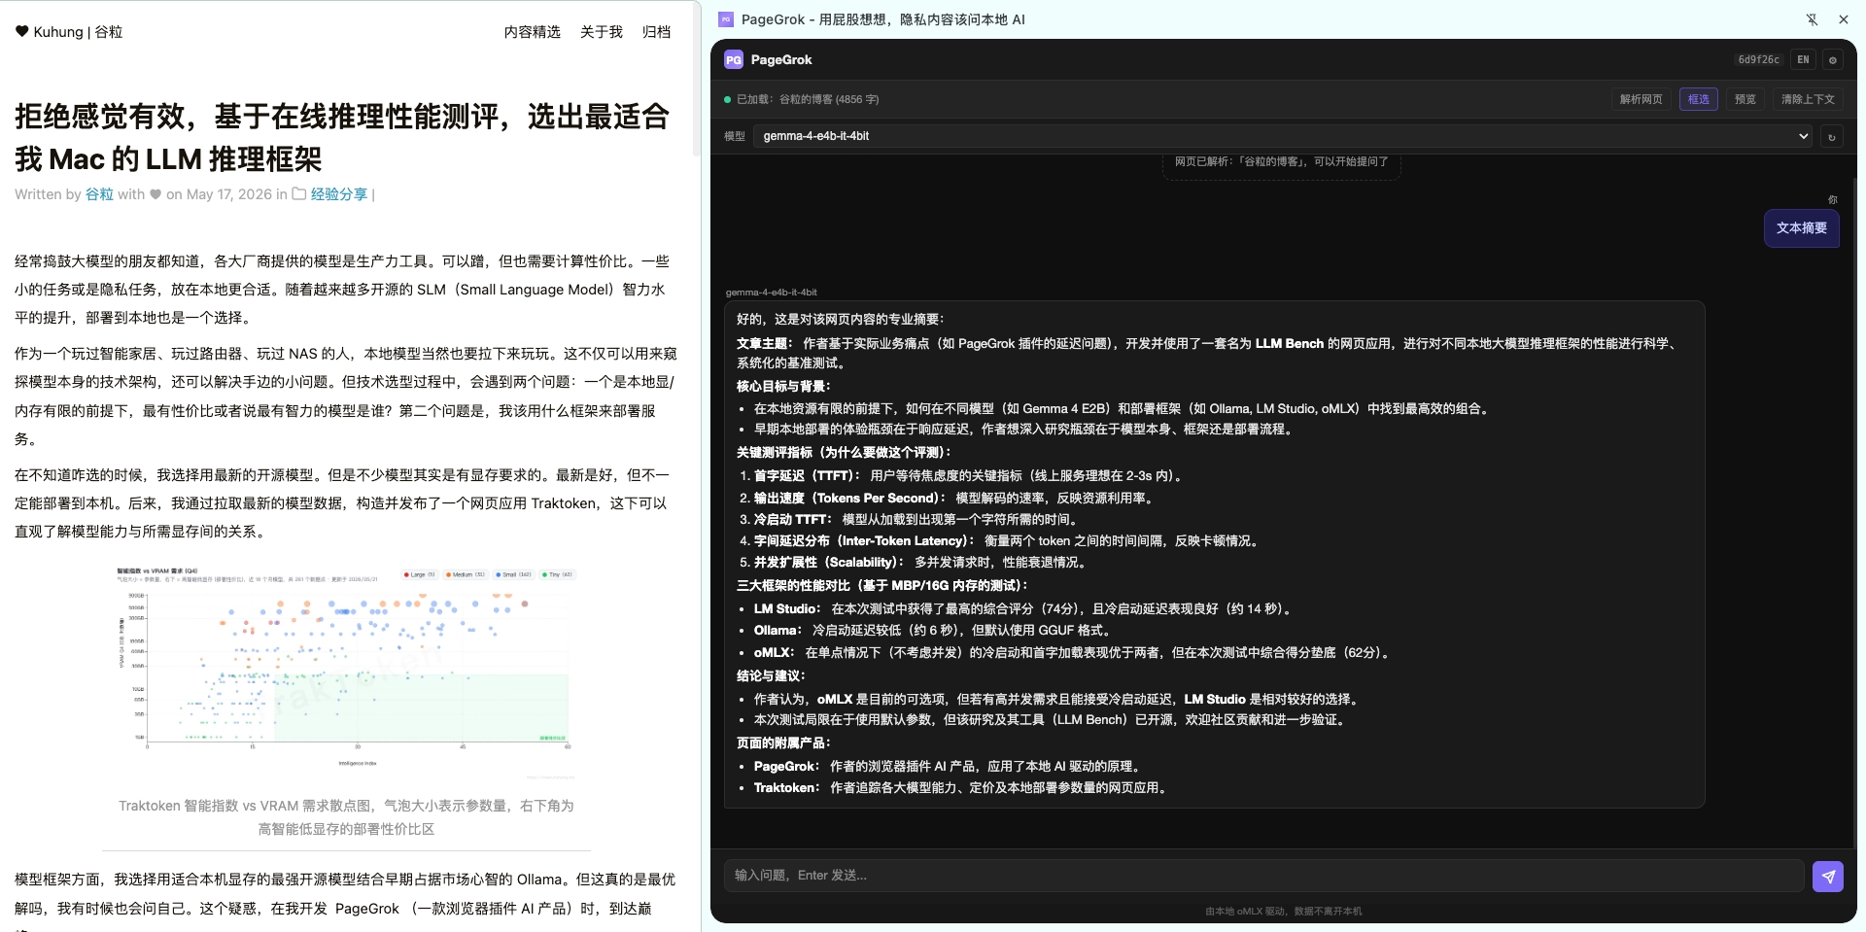The width and height of the screenshot is (1866, 932).
Task: Click the blog page scrollbar
Action: (x=697, y=78)
